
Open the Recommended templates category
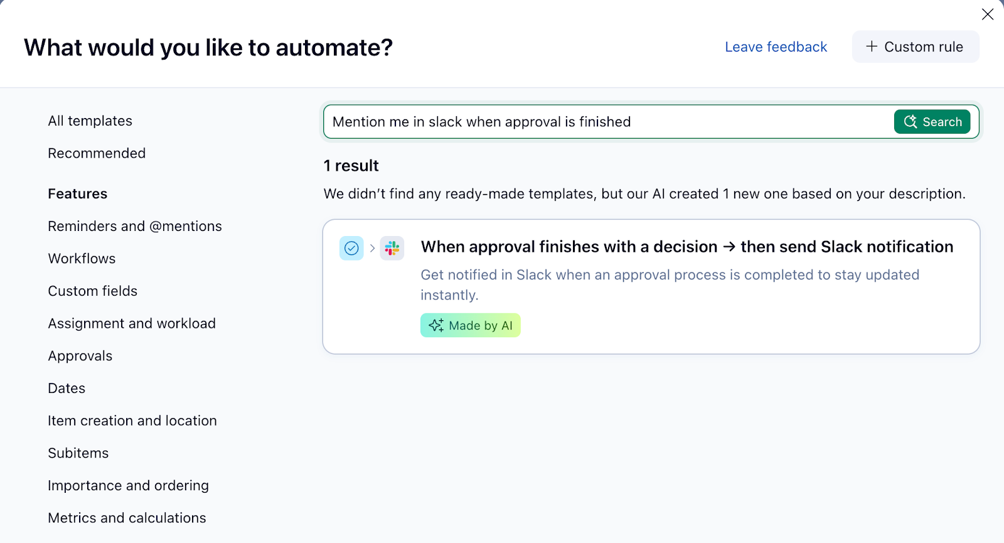[x=97, y=153]
